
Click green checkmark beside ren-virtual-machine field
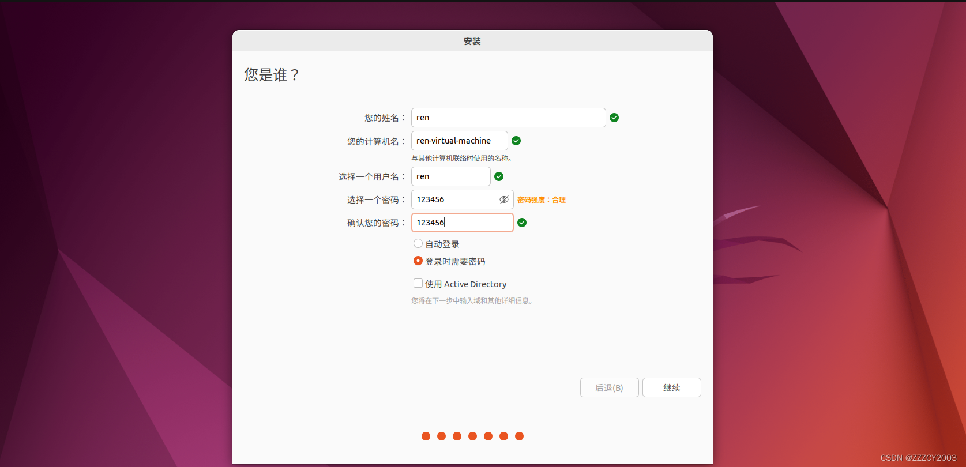click(x=516, y=141)
